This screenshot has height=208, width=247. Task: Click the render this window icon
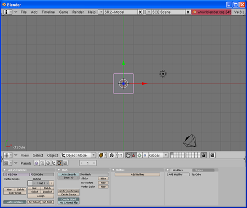212,155
